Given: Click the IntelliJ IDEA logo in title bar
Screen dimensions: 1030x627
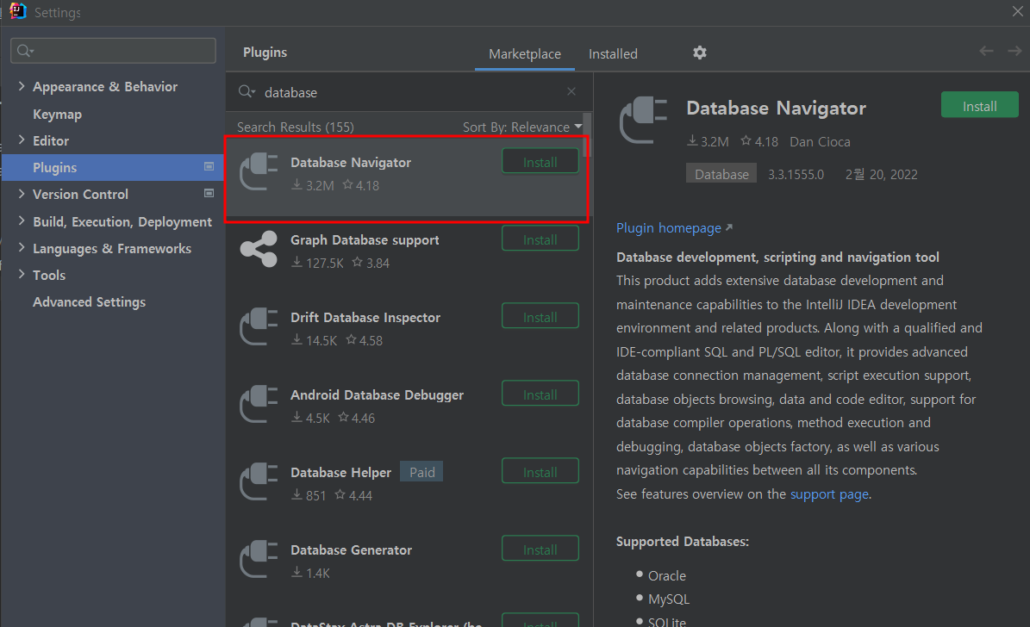Looking at the screenshot, I should pyautogui.click(x=18, y=11).
